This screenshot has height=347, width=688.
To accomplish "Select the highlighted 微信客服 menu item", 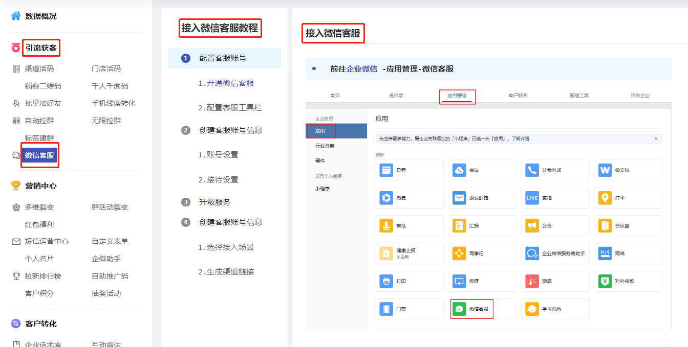I will [x=39, y=155].
